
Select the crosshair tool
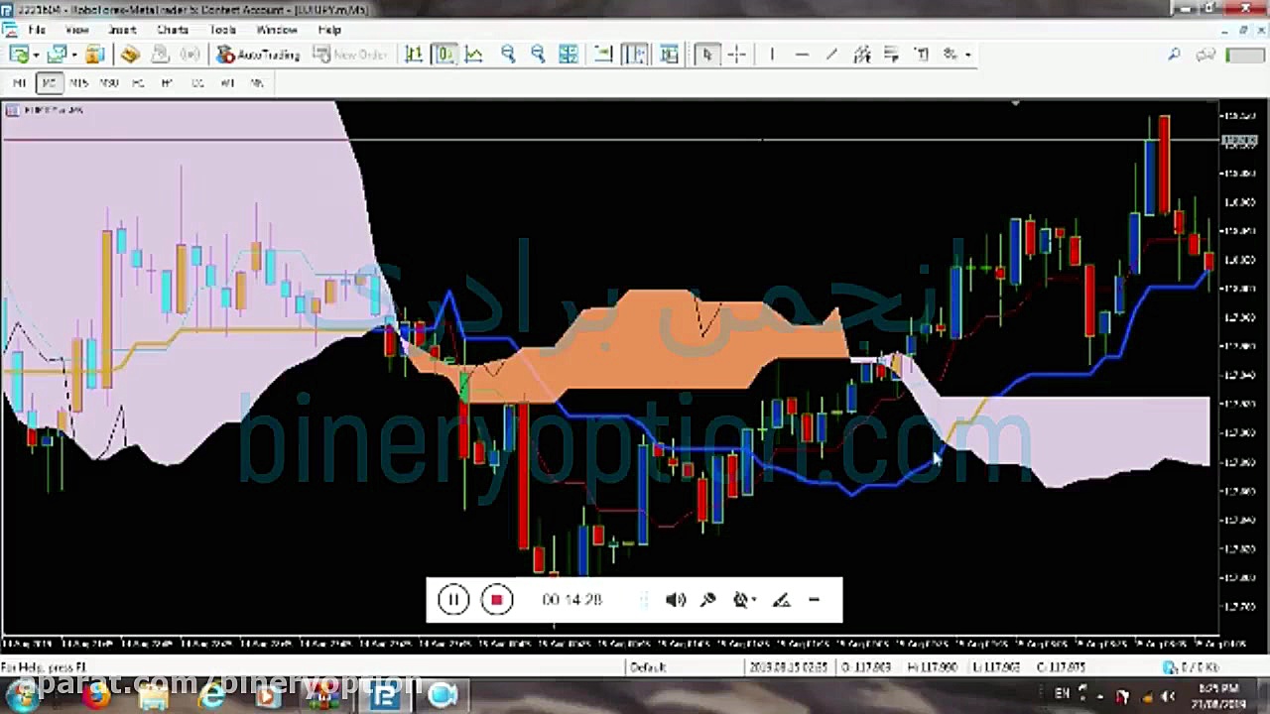(x=736, y=55)
